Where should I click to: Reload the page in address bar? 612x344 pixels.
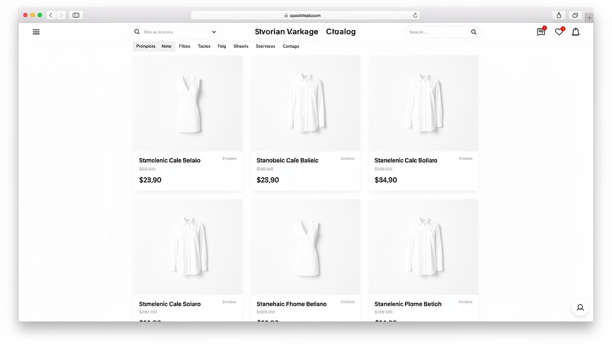415,15
